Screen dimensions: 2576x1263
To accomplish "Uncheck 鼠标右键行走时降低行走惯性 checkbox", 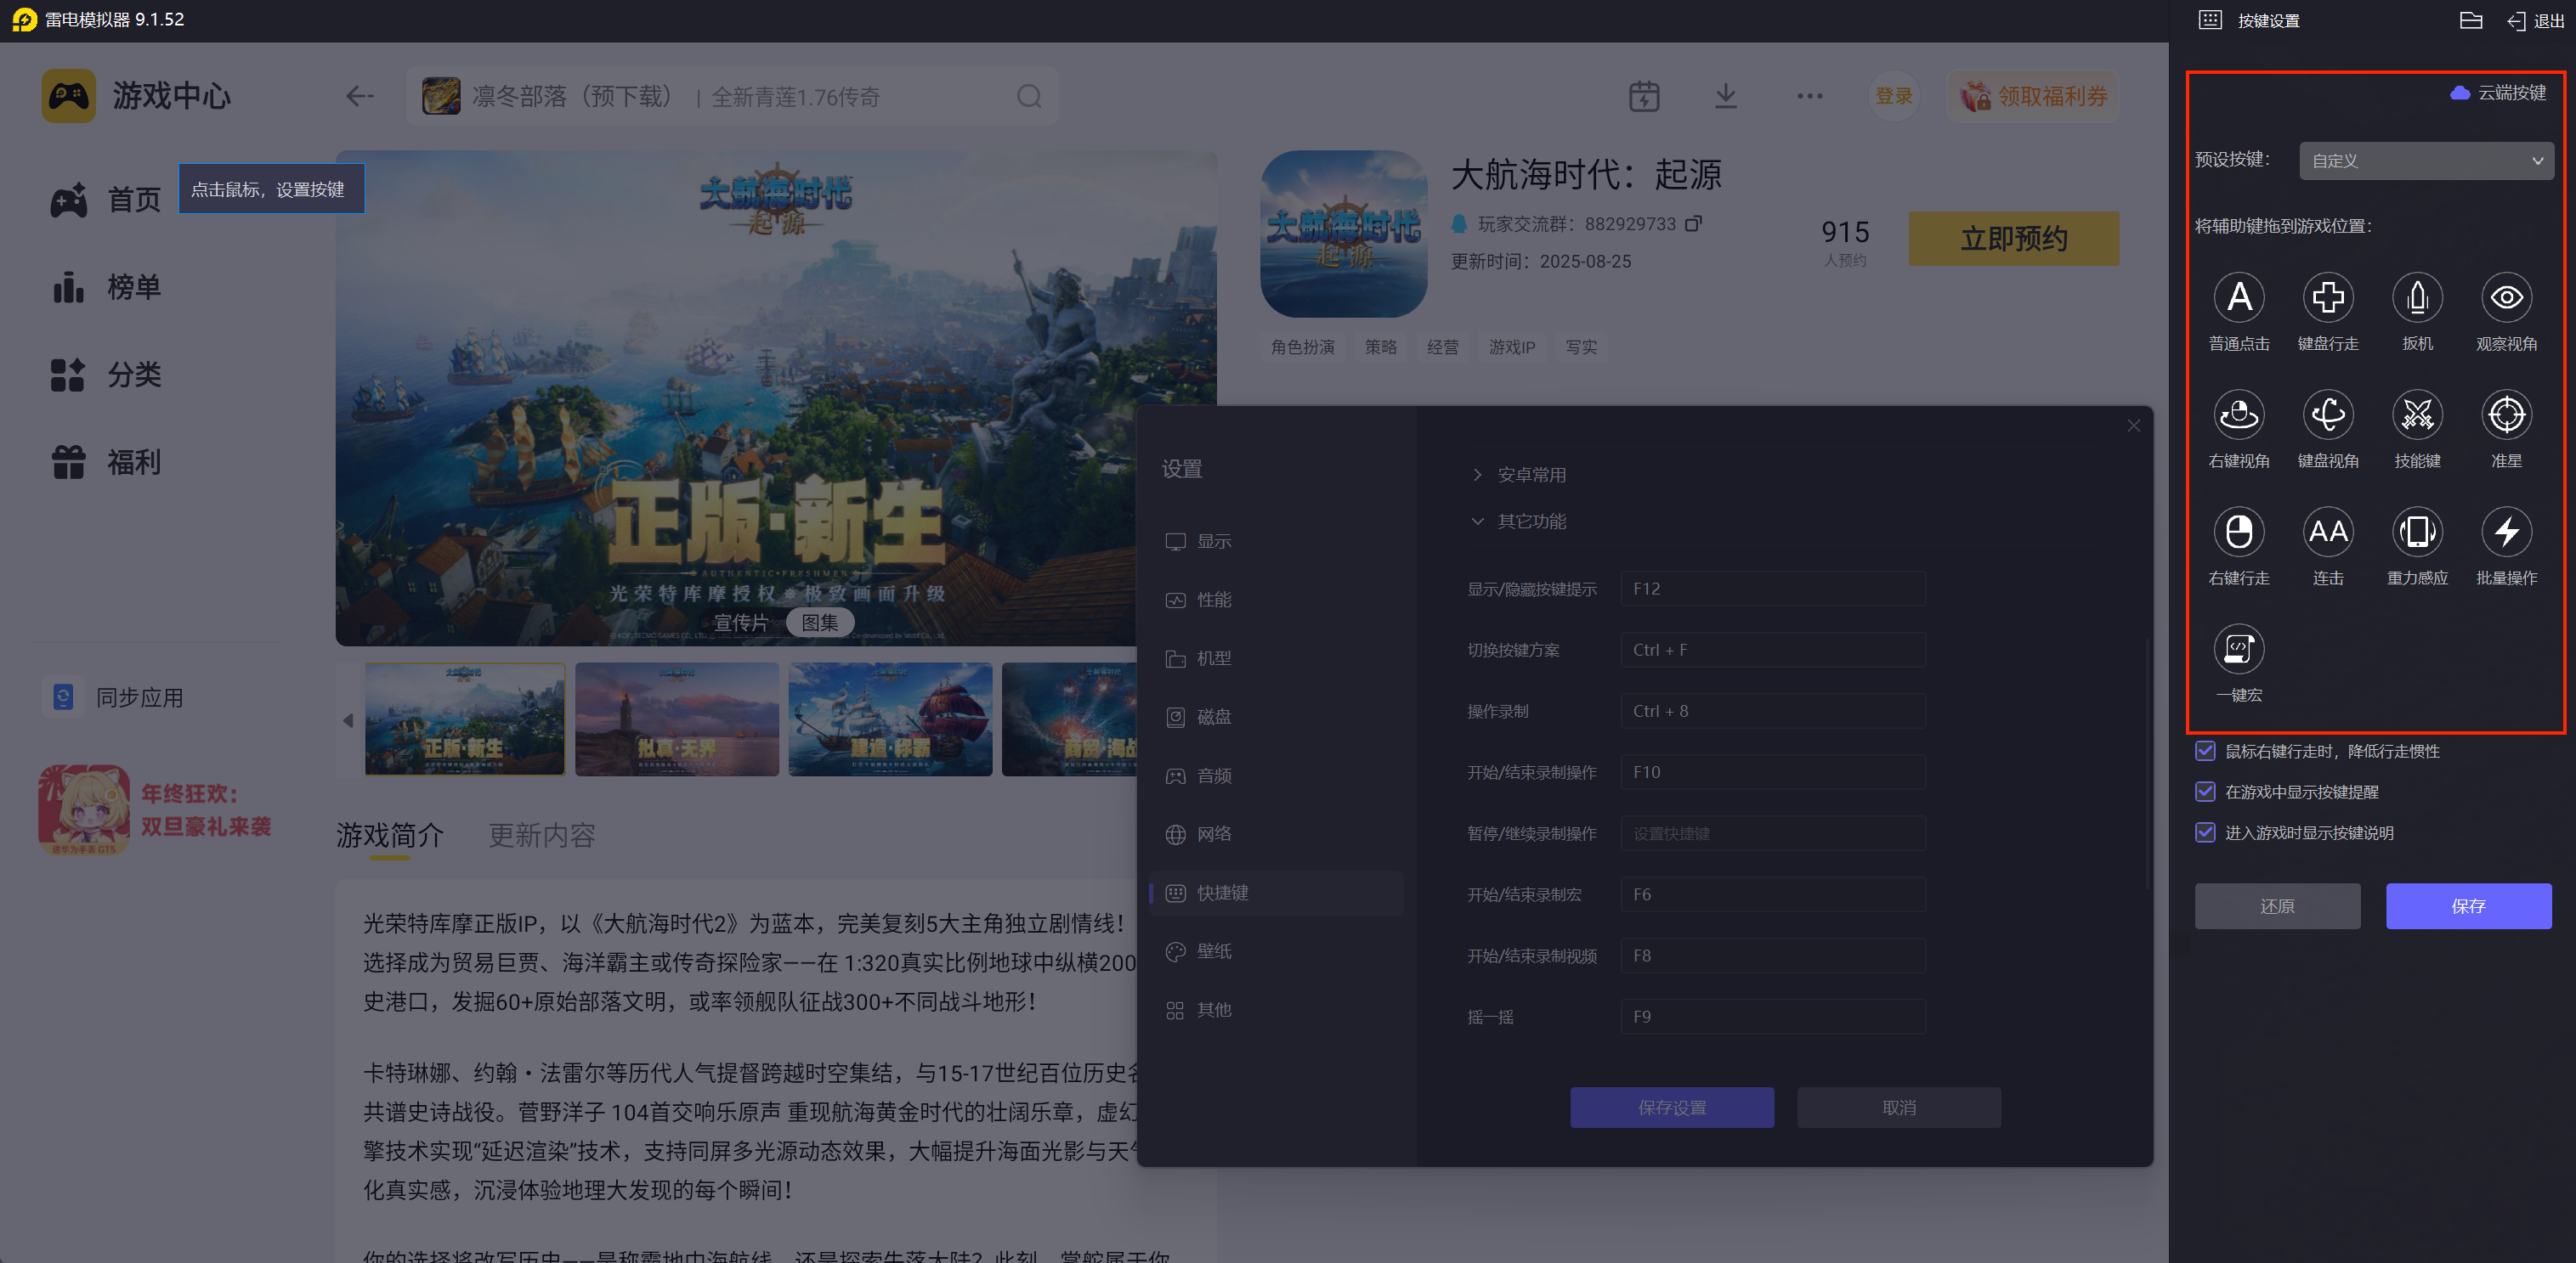I will click(2205, 750).
